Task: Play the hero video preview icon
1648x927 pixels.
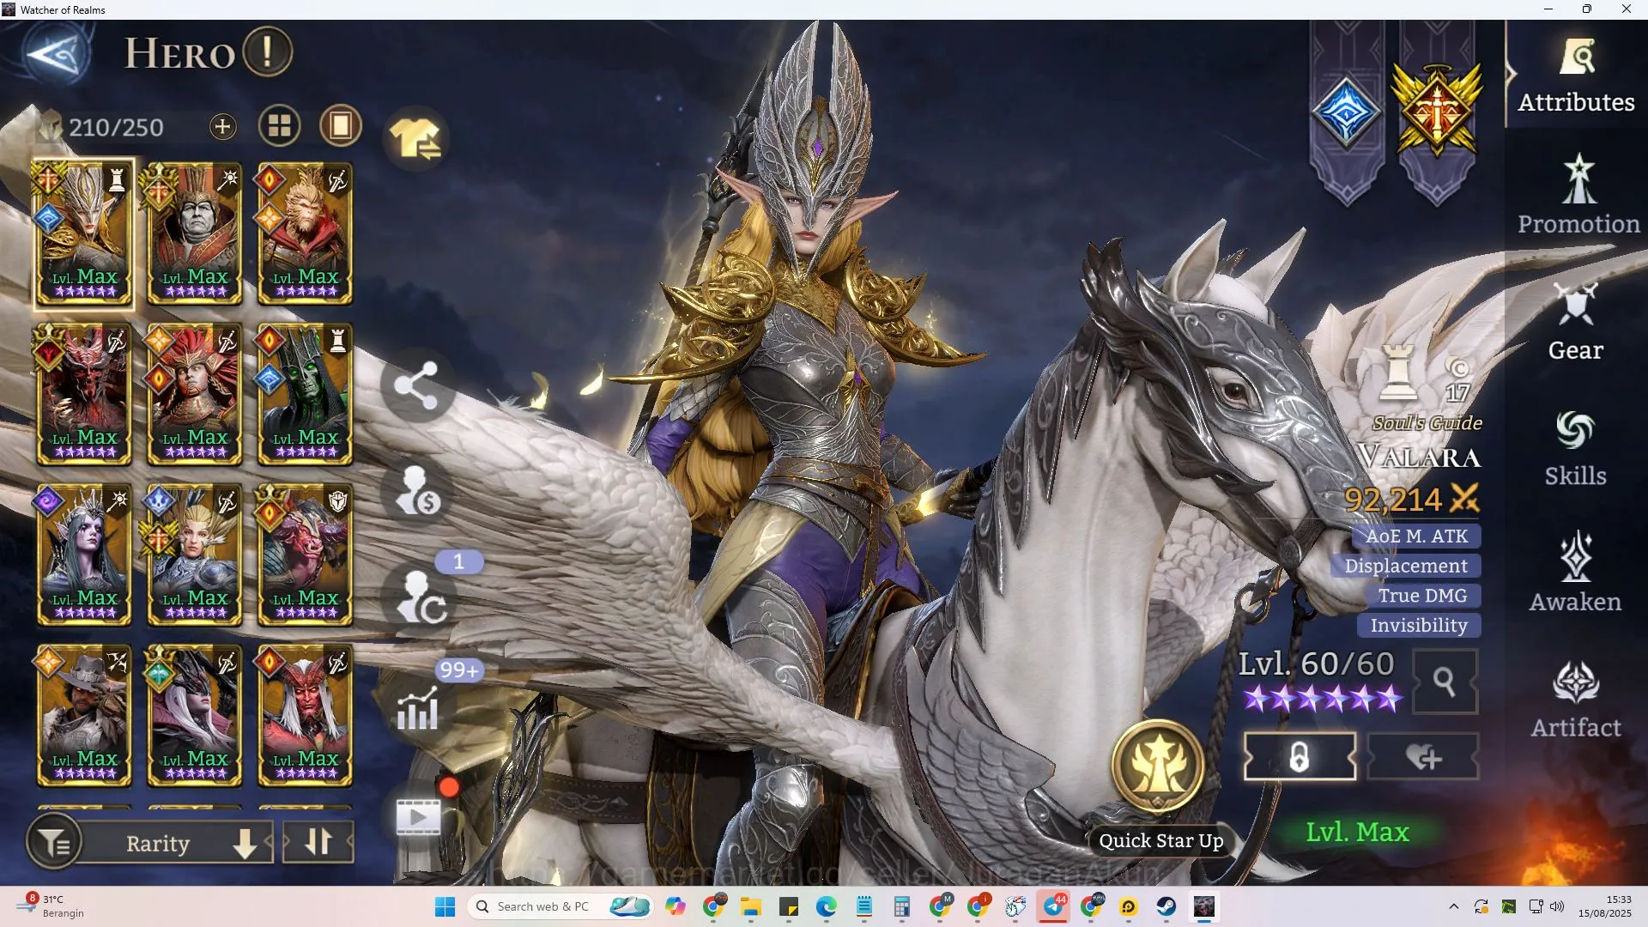Action: pyautogui.click(x=419, y=815)
